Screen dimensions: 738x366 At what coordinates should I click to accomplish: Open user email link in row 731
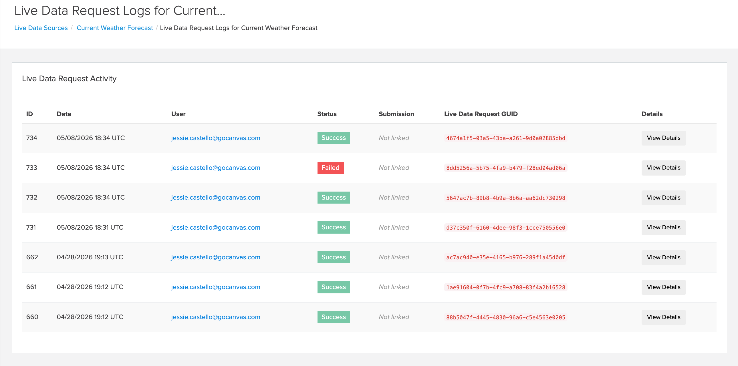coord(215,227)
